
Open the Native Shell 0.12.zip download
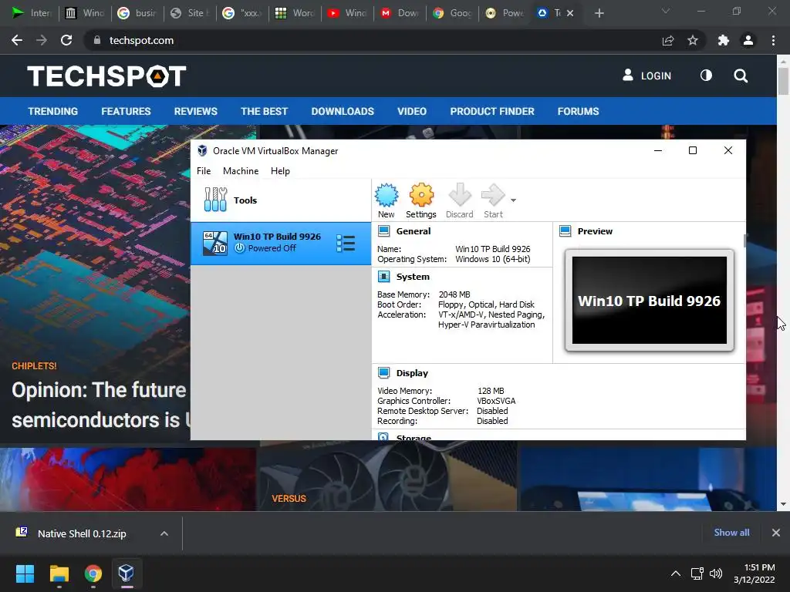pyautogui.click(x=82, y=533)
